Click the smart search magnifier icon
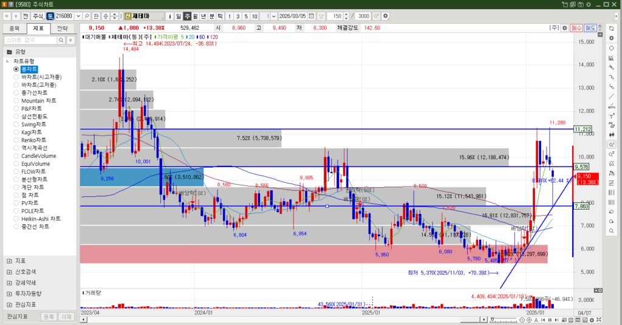This screenshot has width=622, height=325. [61, 40]
